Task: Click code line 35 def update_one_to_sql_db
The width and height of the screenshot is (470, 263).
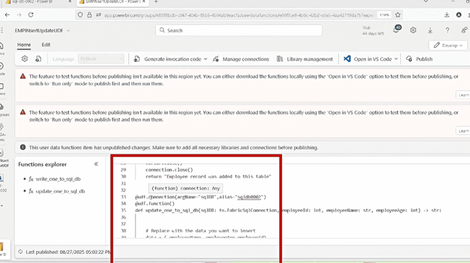Action: click(x=288, y=210)
